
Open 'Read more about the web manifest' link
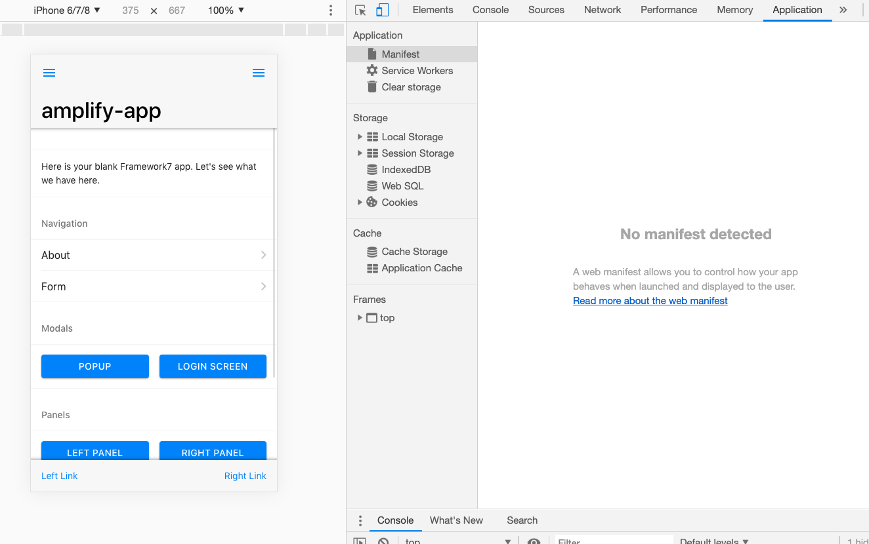point(650,301)
